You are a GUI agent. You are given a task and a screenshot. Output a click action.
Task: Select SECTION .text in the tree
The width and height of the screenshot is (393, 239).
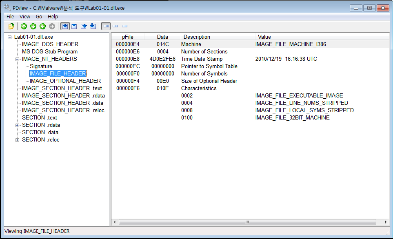click(40, 117)
